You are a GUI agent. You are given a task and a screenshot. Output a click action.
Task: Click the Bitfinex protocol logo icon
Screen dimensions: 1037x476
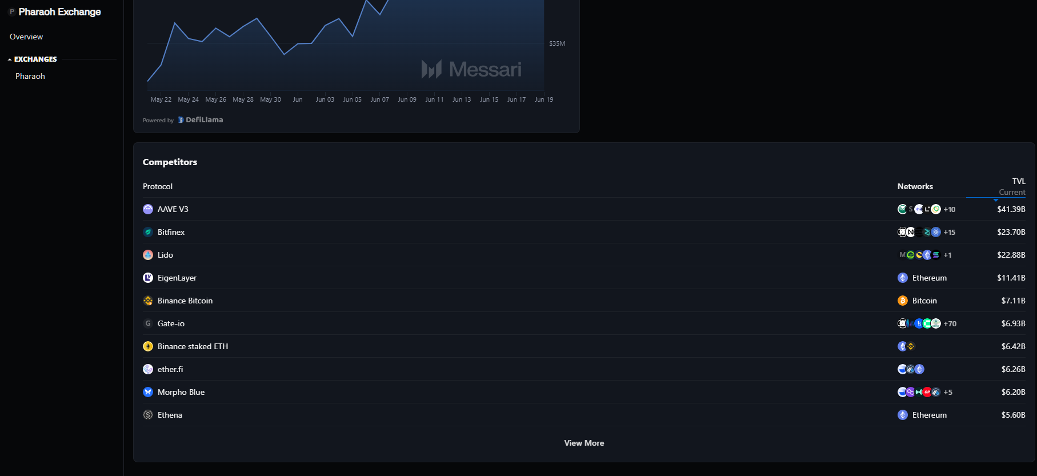pos(148,232)
